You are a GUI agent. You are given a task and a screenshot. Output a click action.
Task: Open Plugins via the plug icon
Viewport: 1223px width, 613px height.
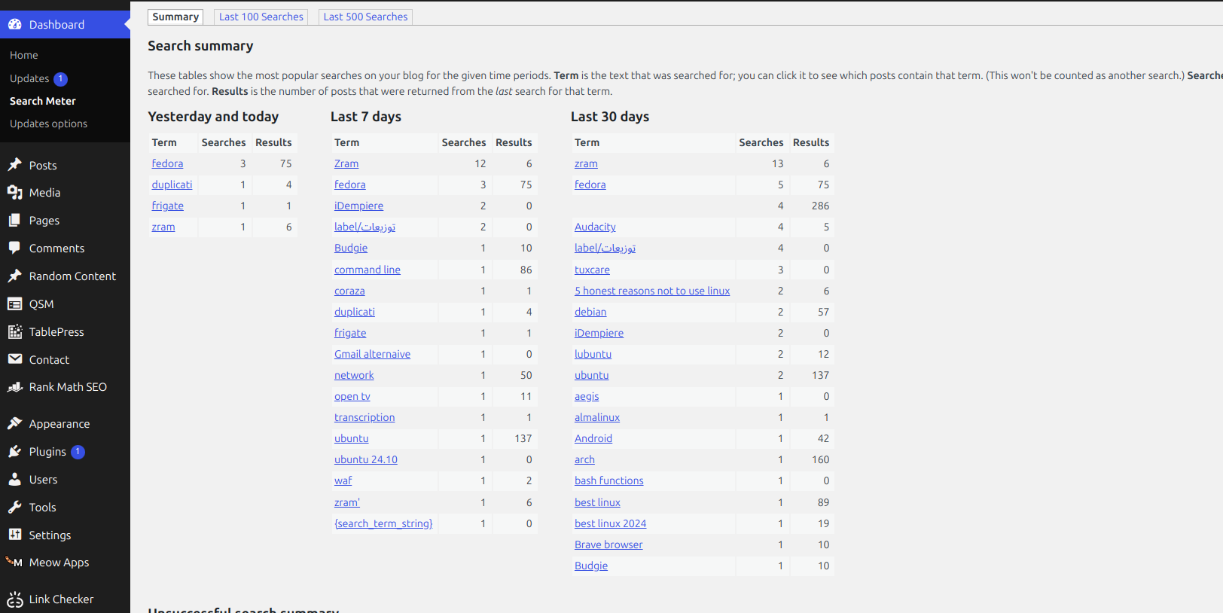pyautogui.click(x=15, y=452)
